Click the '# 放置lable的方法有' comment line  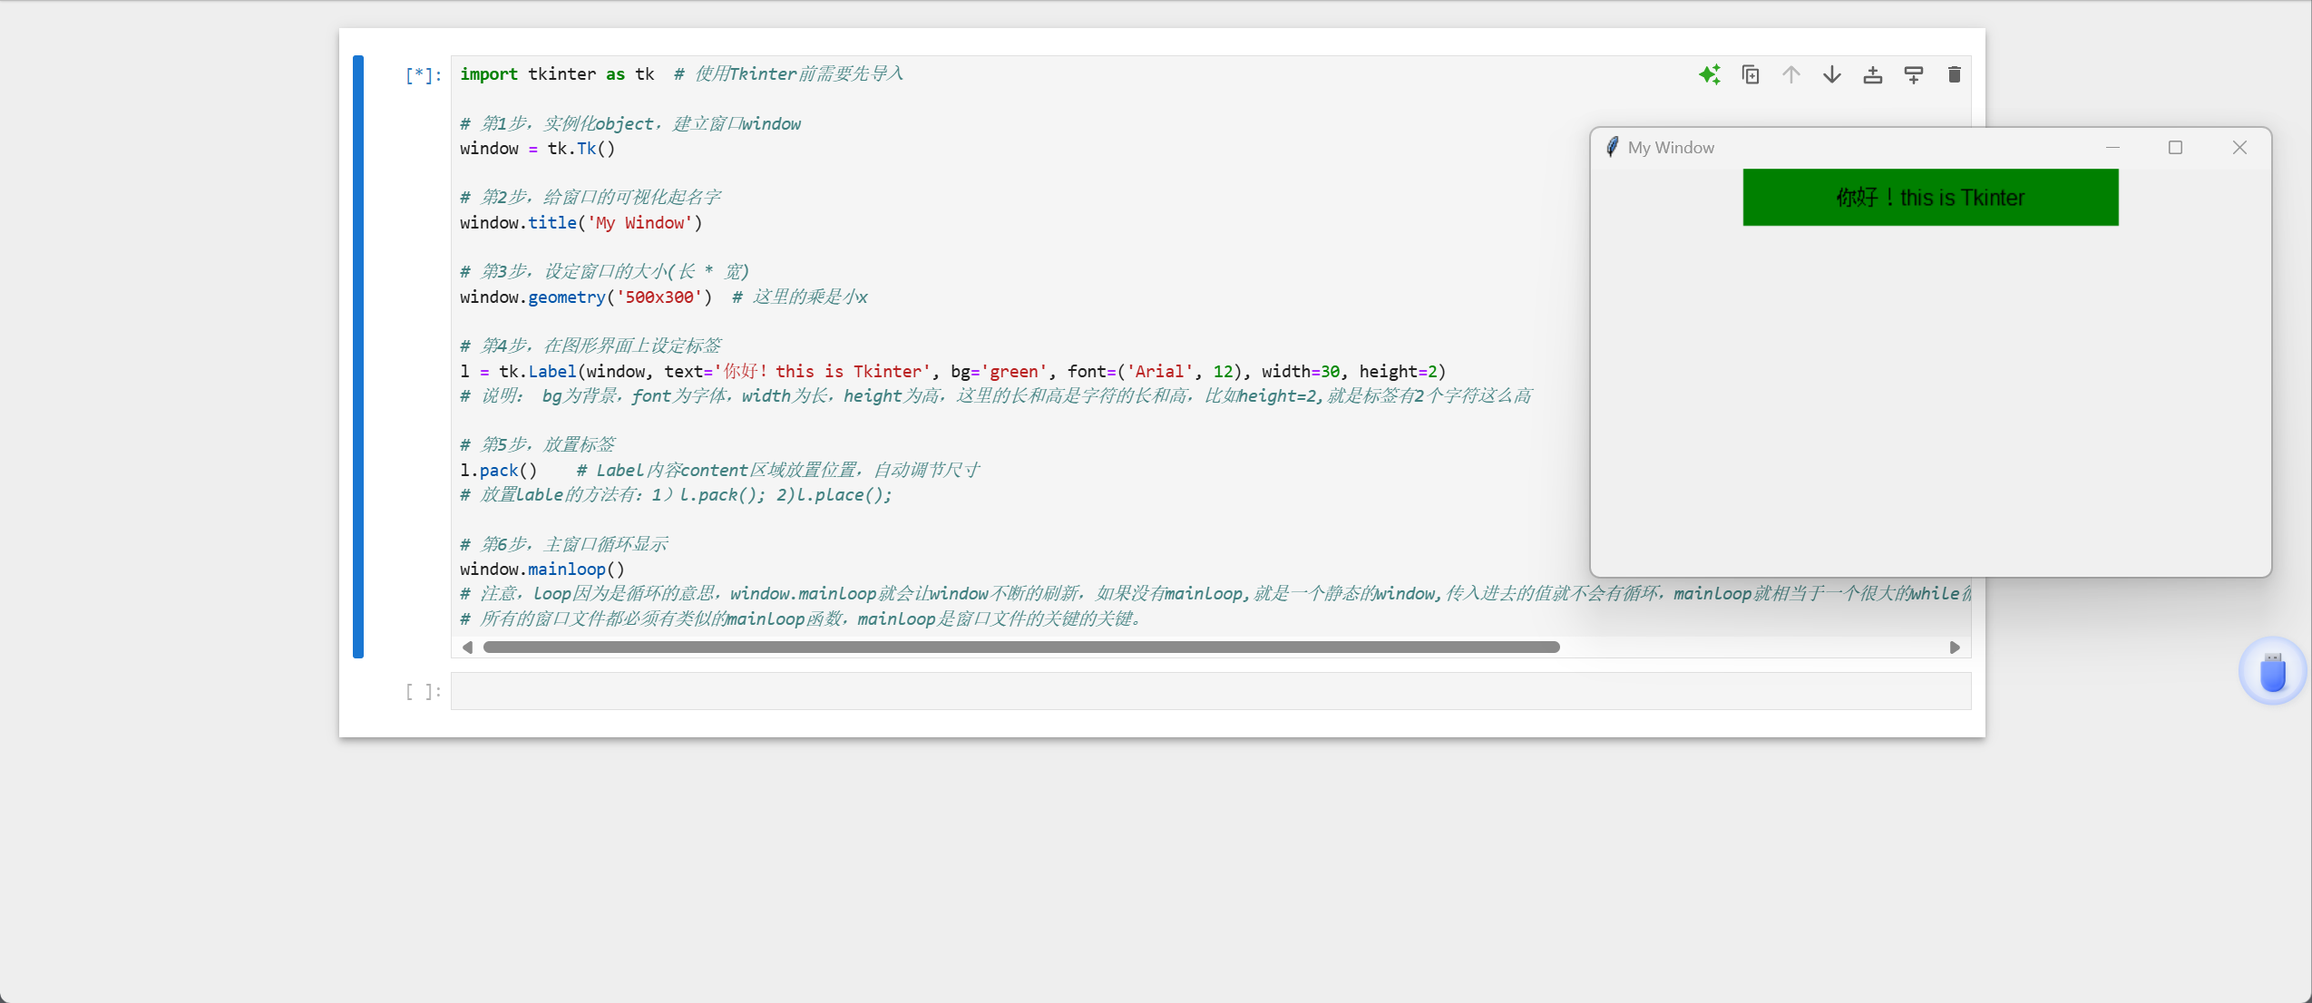point(676,494)
